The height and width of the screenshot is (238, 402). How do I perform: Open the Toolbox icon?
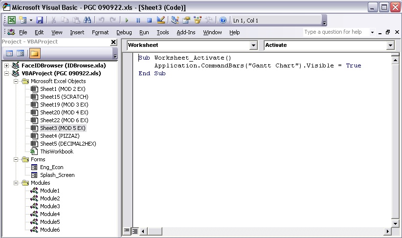[x=209, y=20]
